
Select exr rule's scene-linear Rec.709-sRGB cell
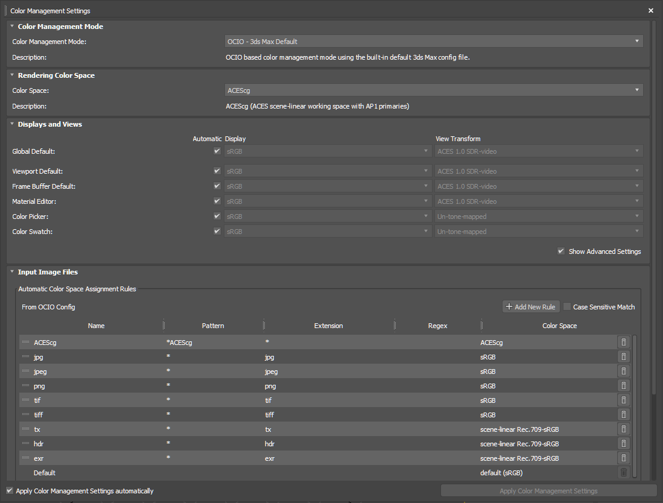point(519,458)
